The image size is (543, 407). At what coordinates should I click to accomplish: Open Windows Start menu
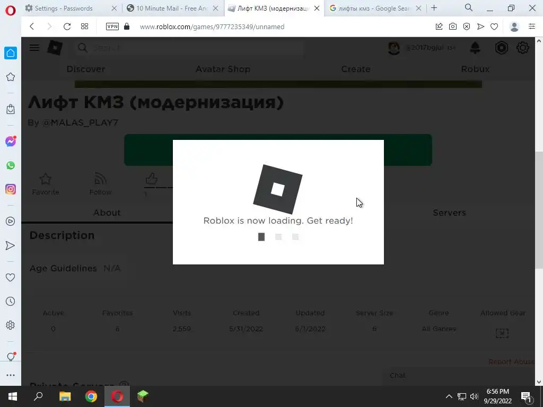pos(13,396)
